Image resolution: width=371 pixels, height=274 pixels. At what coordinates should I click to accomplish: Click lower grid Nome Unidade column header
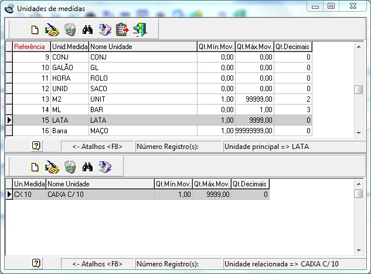[100, 184]
